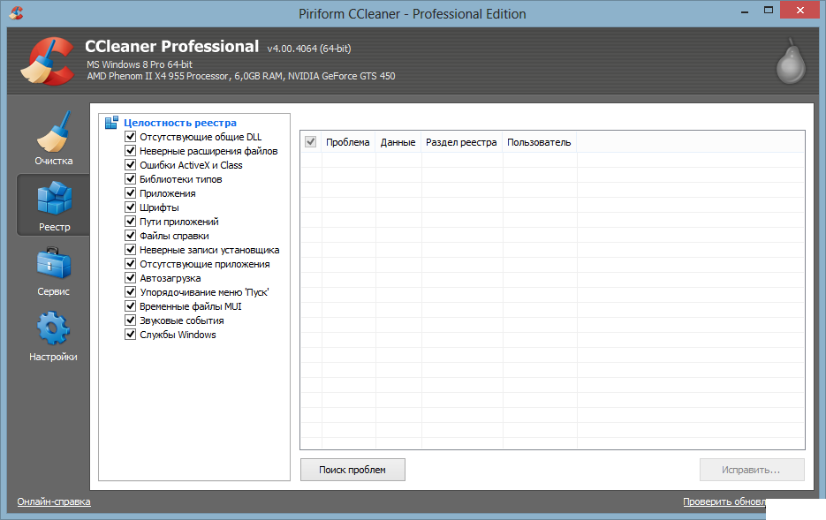Select the Целостность реестра tree heading

click(180, 123)
